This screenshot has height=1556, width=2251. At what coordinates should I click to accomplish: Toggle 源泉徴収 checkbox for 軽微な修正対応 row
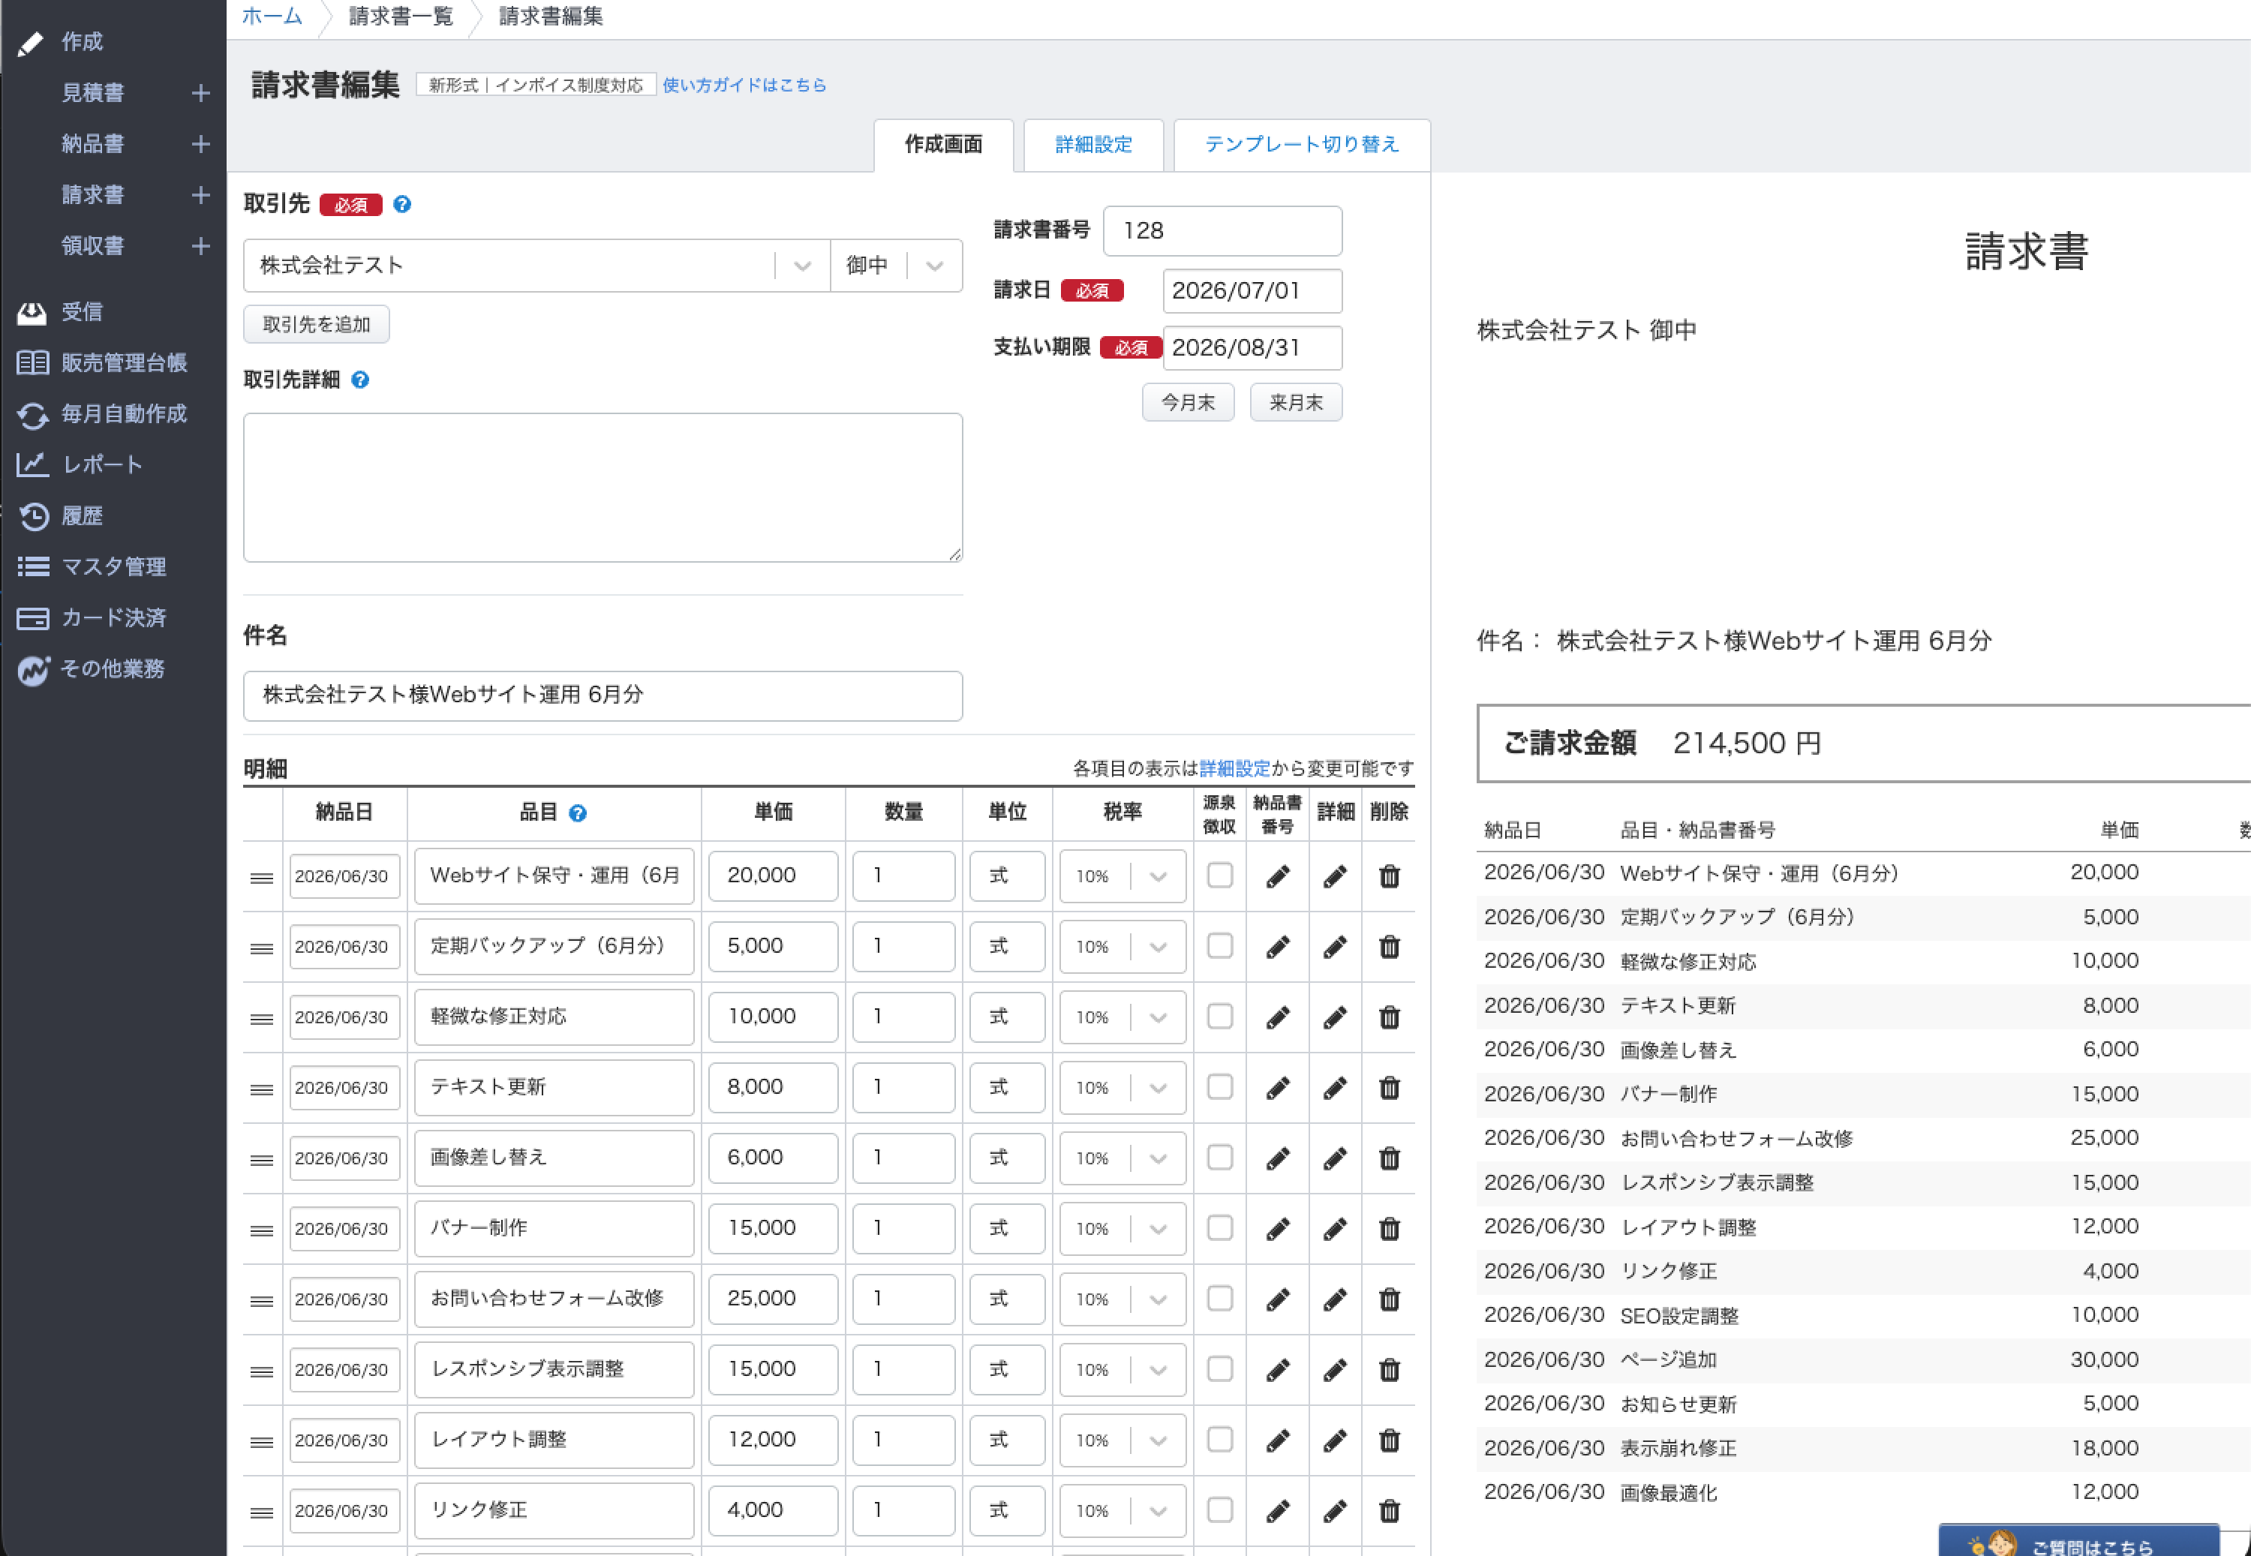point(1219,1016)
